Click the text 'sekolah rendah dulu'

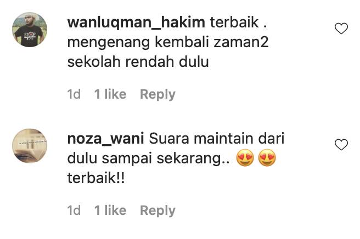138,62
